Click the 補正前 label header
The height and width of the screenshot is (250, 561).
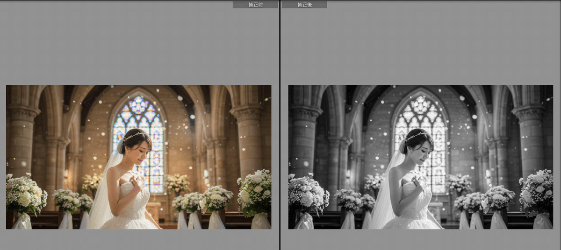[x=255, y=5]
